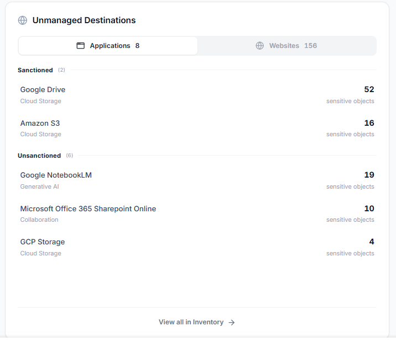396x342 pixels.
Task: Click Cloud Storage label under Amazon S3
Action: (x=41, y=134)
